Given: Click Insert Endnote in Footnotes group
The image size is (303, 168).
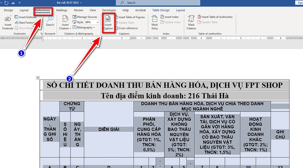Looking at the screenshot, I should [x=26, y=17].
